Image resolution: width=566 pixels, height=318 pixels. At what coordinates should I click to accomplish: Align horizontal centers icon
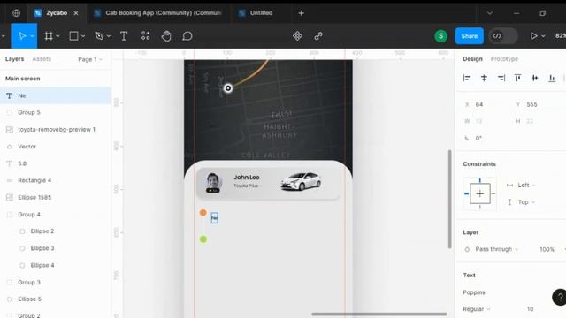(x=484, y=78)
